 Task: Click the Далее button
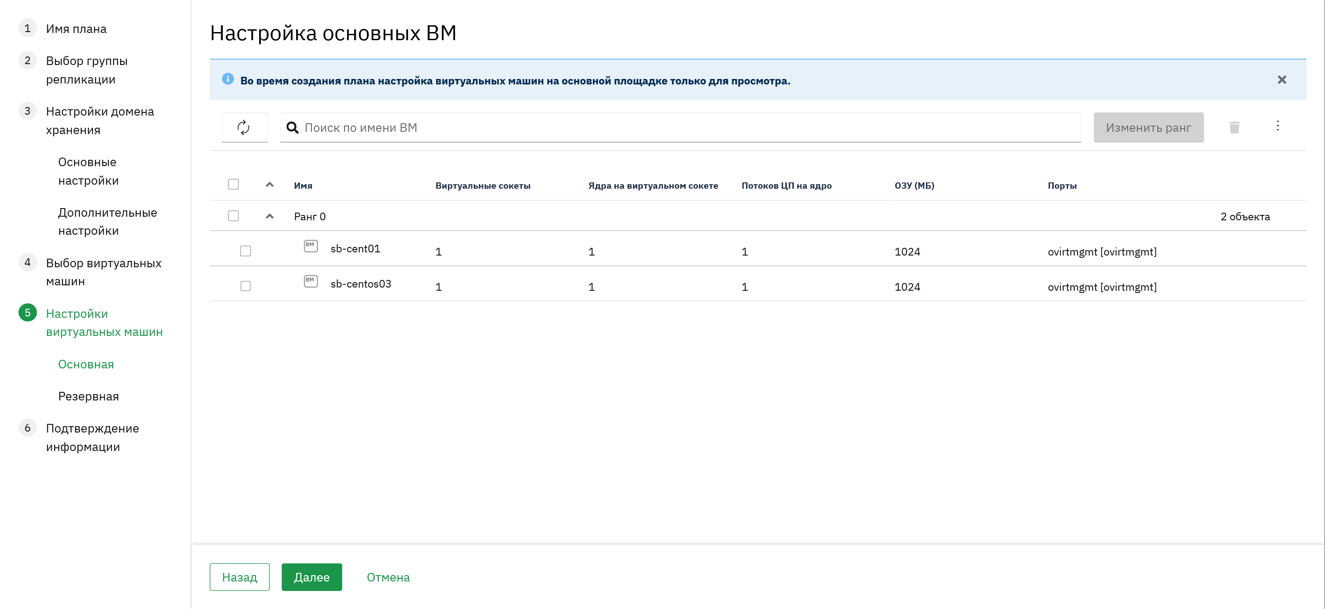click(311, 577)
